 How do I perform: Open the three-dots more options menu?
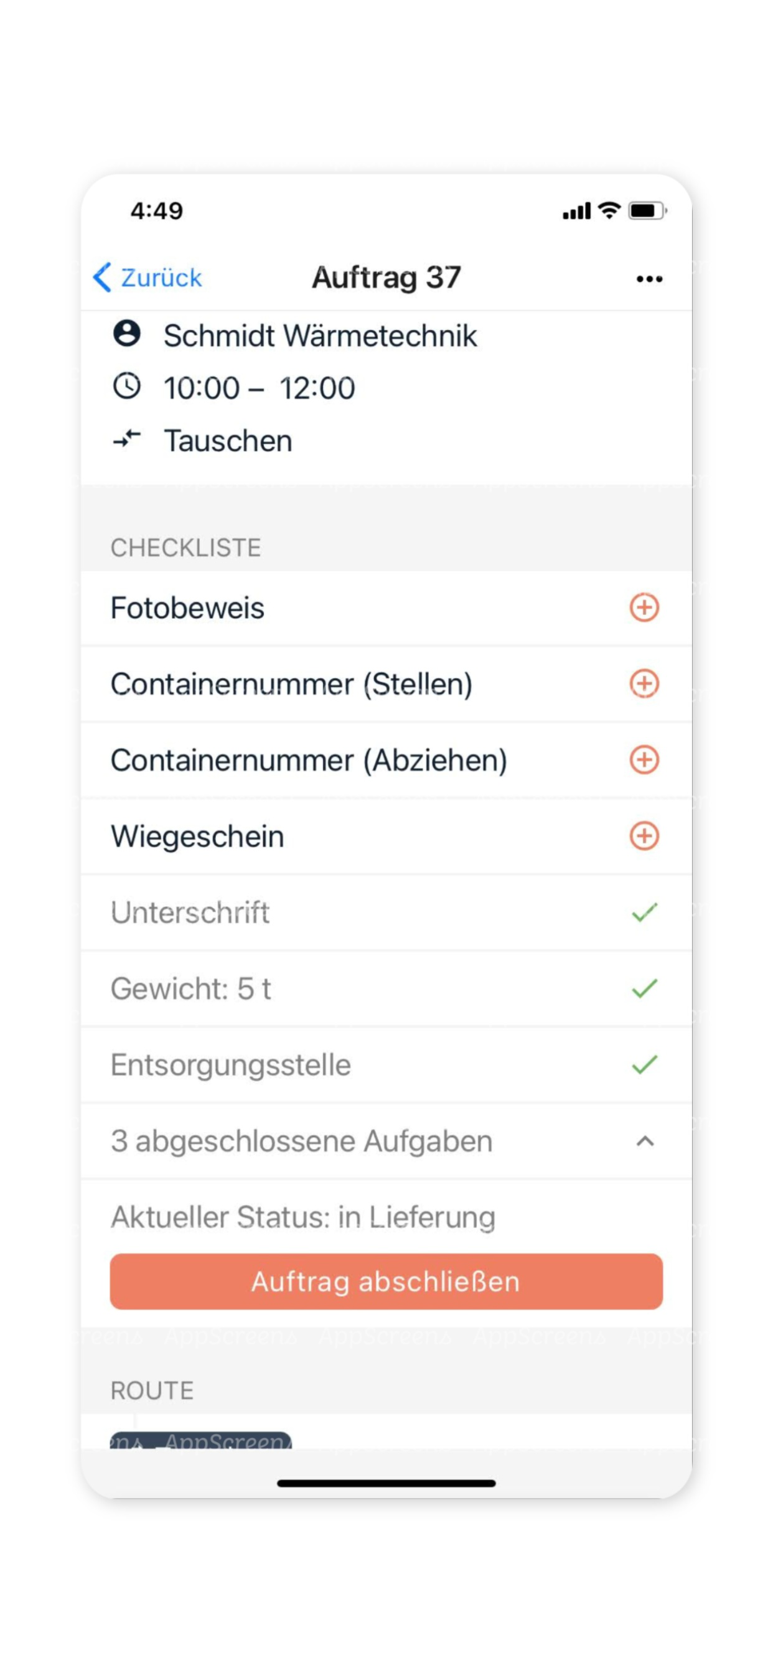click(649, 279)
